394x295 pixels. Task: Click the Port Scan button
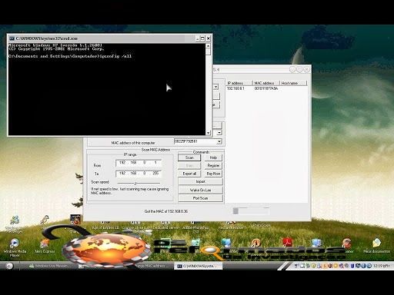(x=200, y=198)
